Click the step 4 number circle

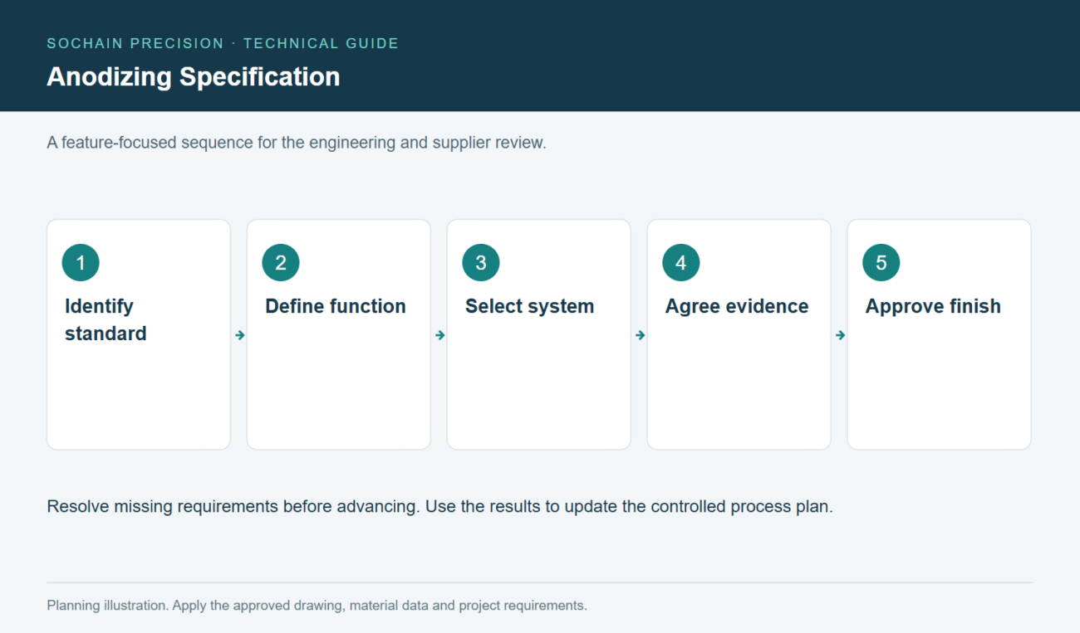click(681, 263)
